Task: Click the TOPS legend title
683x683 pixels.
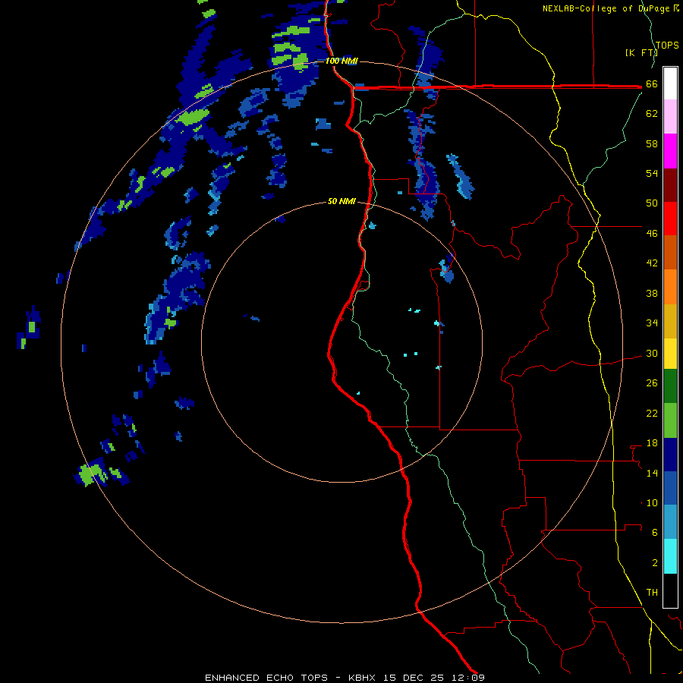Action: [667, 45]
